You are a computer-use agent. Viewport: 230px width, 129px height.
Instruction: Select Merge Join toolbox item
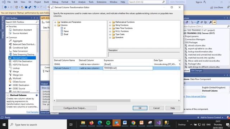point(16,75)
